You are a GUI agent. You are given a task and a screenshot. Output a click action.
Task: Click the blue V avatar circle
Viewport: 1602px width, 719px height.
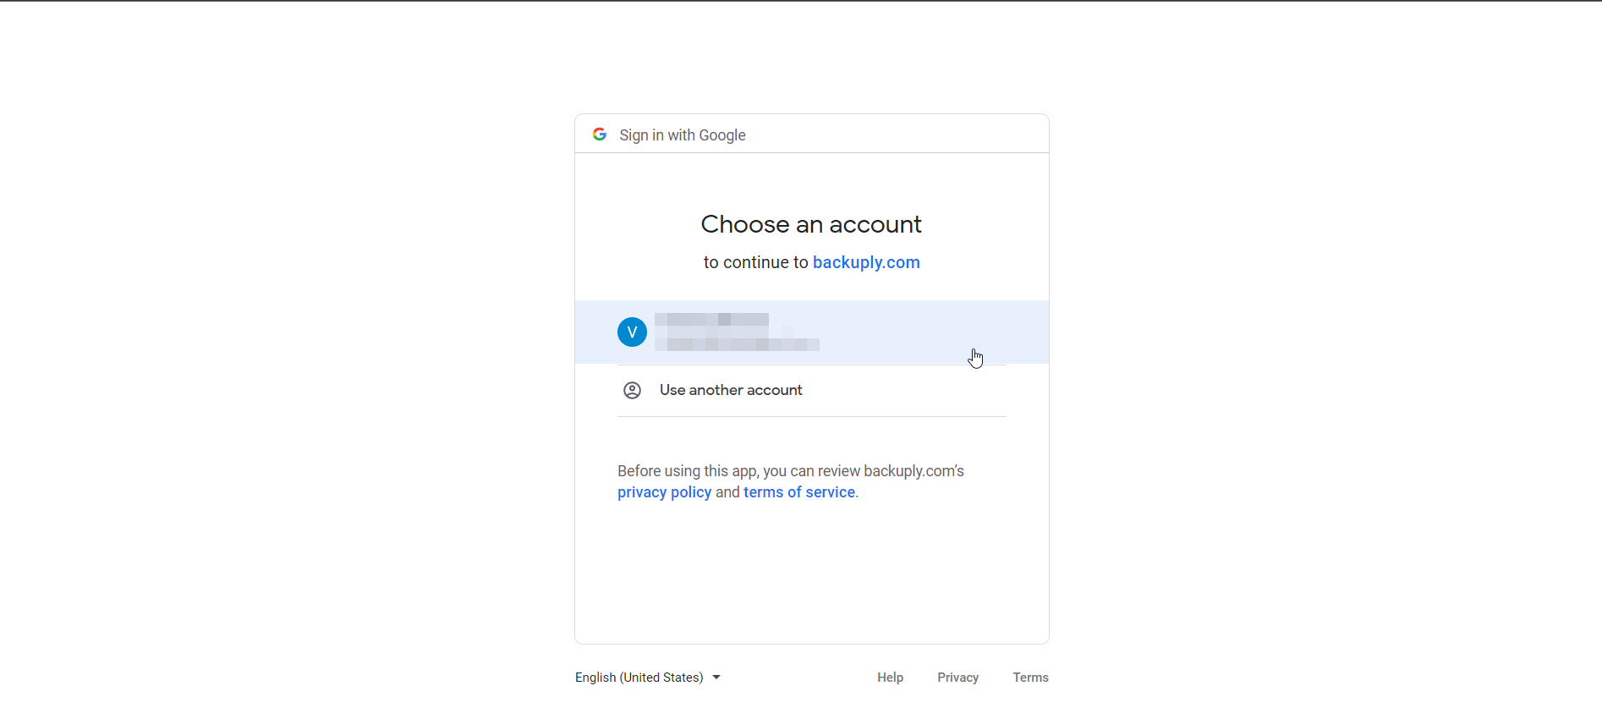pos(632,332)
